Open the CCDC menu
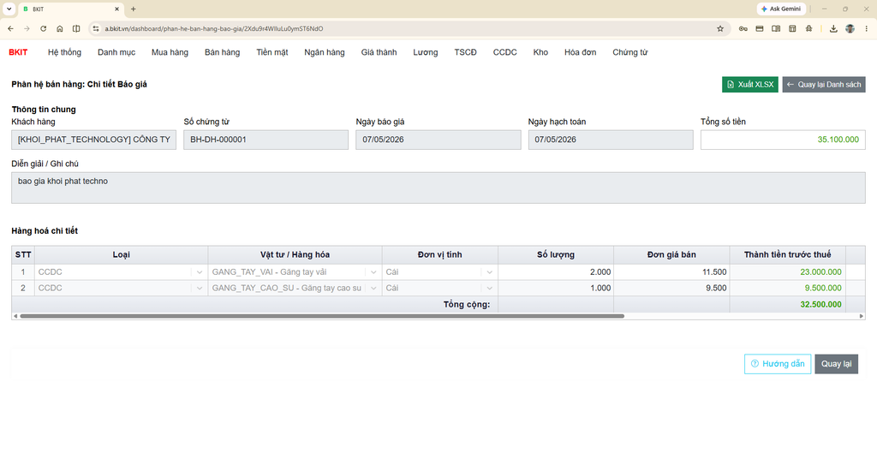Viewport: 877px width, 471px height. (x=504, y=52)
